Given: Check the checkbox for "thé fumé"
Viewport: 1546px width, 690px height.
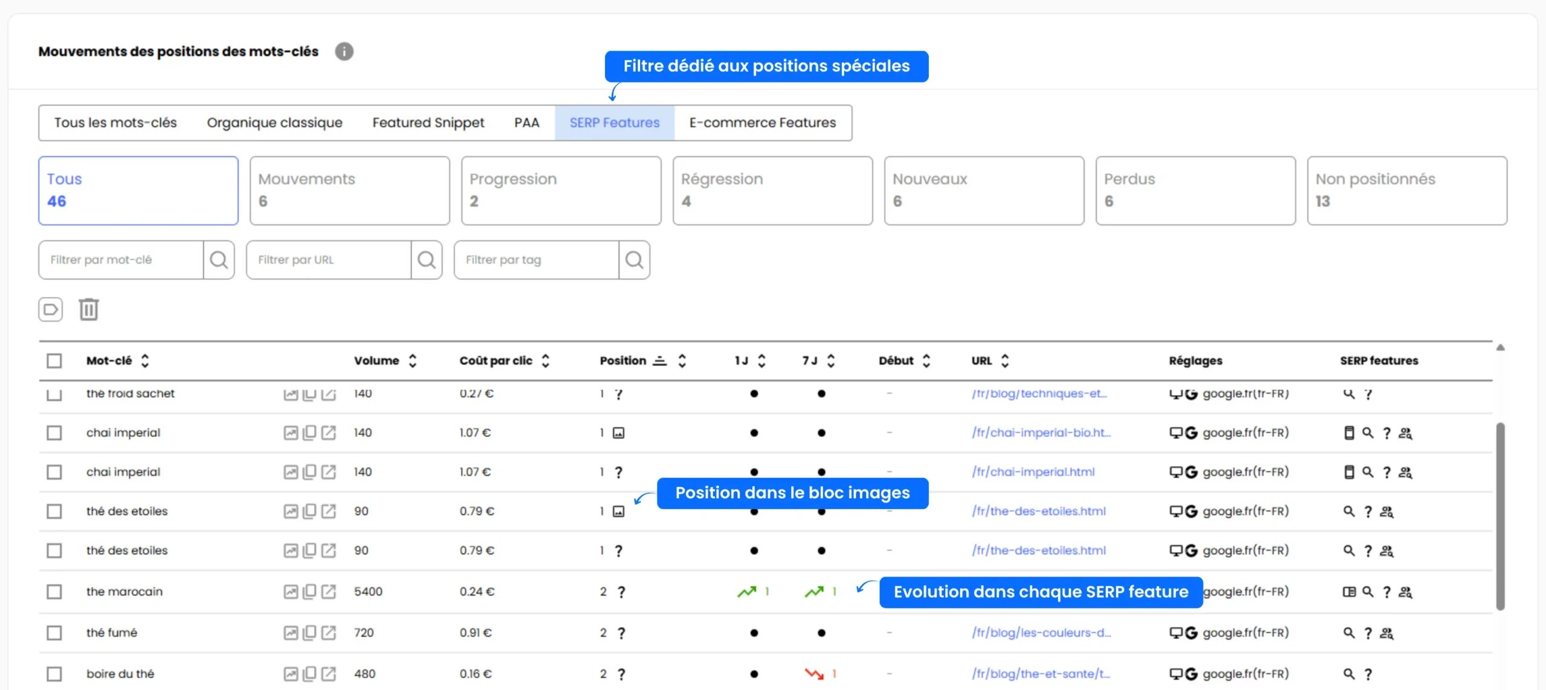Looking at the screenshot, I should point(54,633).
